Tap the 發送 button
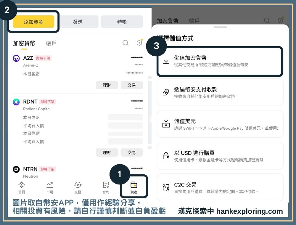 point(77,21)
